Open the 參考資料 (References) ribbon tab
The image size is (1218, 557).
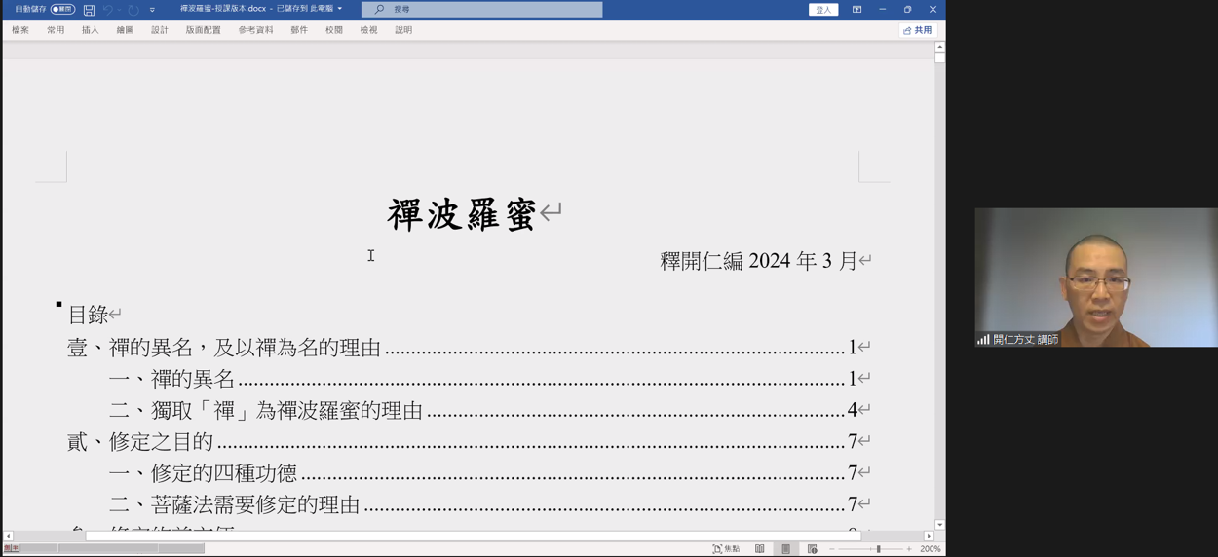(255, 30)
